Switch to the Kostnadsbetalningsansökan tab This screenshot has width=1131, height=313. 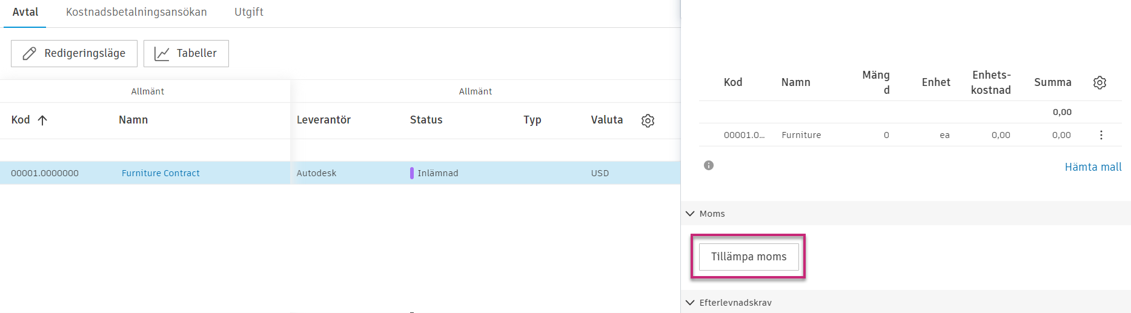click(x=136, y=12)
